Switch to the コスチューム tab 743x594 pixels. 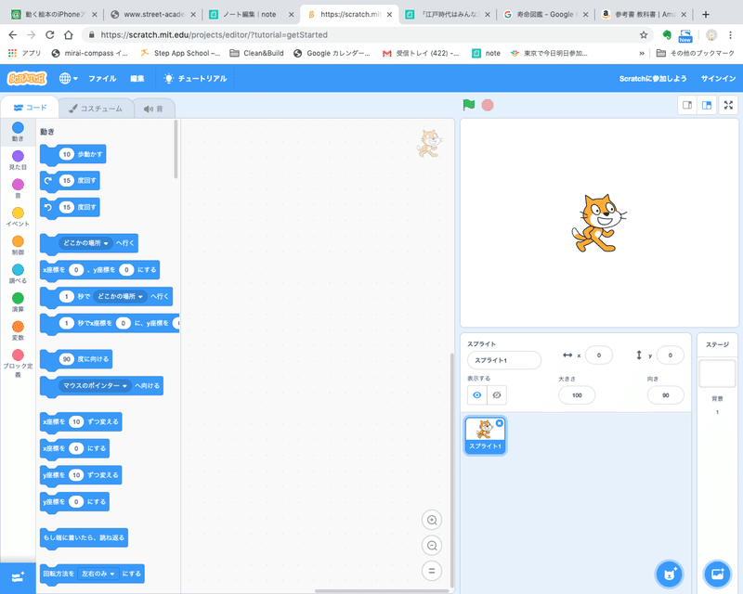[x=96, y=109]
